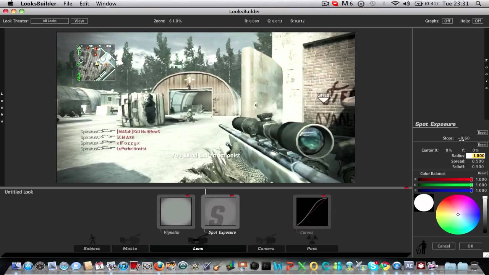Click the color wheel center point

coord(458,214)
